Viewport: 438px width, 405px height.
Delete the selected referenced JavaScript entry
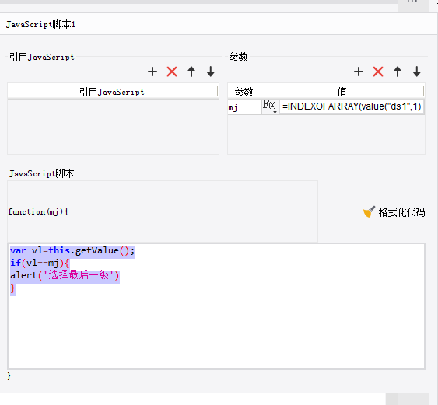tap(172, 72)
